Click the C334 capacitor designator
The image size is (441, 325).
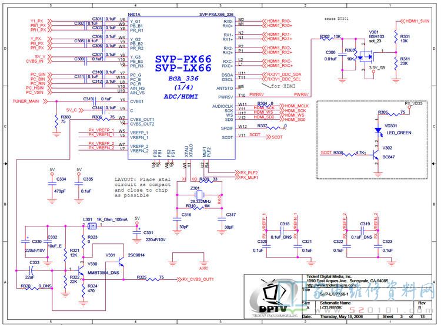[x=61, y=179]
